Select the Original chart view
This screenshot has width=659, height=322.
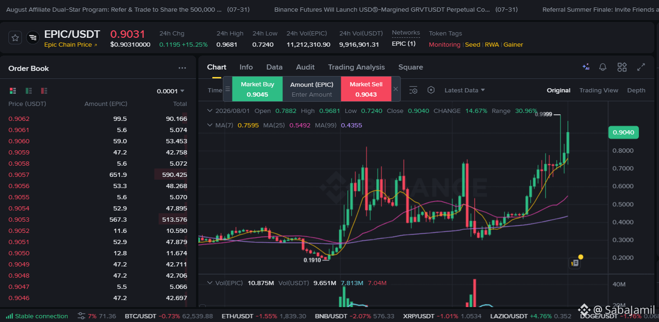(559, 90)
